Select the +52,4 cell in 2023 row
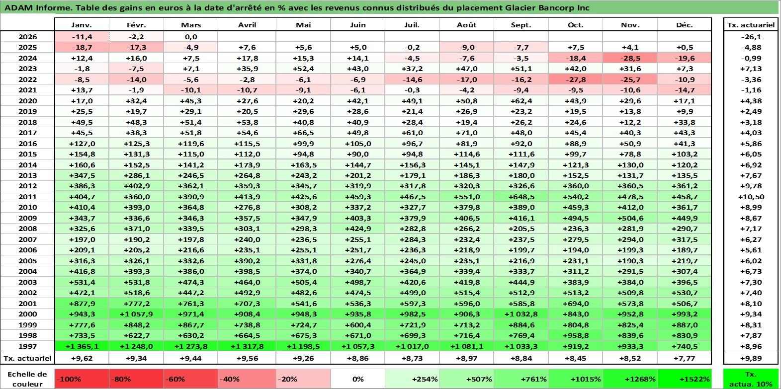The width and height of the screenshot is (781, 389). (x=303, y=69)
